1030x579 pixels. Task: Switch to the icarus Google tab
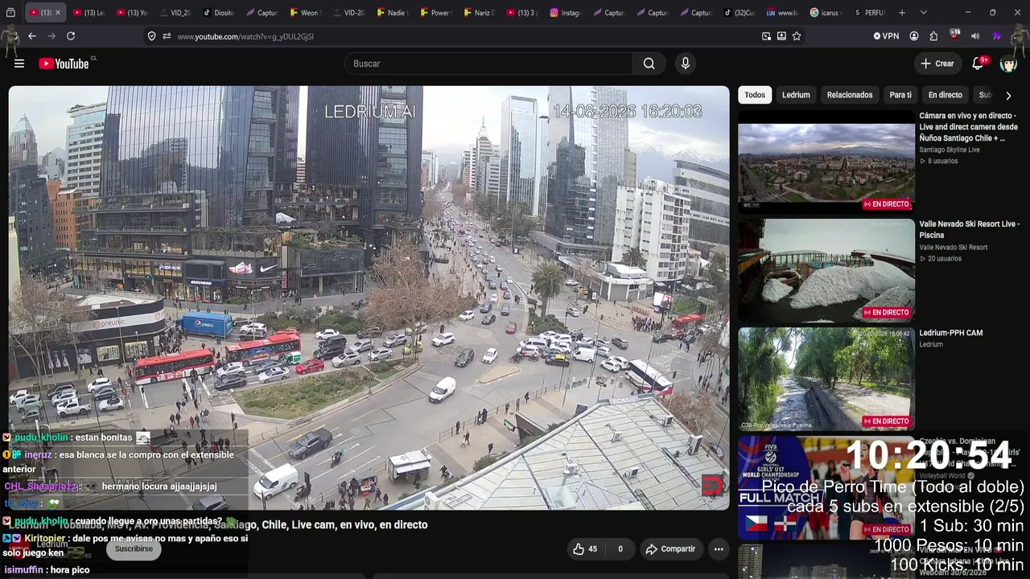coord(826,13)
